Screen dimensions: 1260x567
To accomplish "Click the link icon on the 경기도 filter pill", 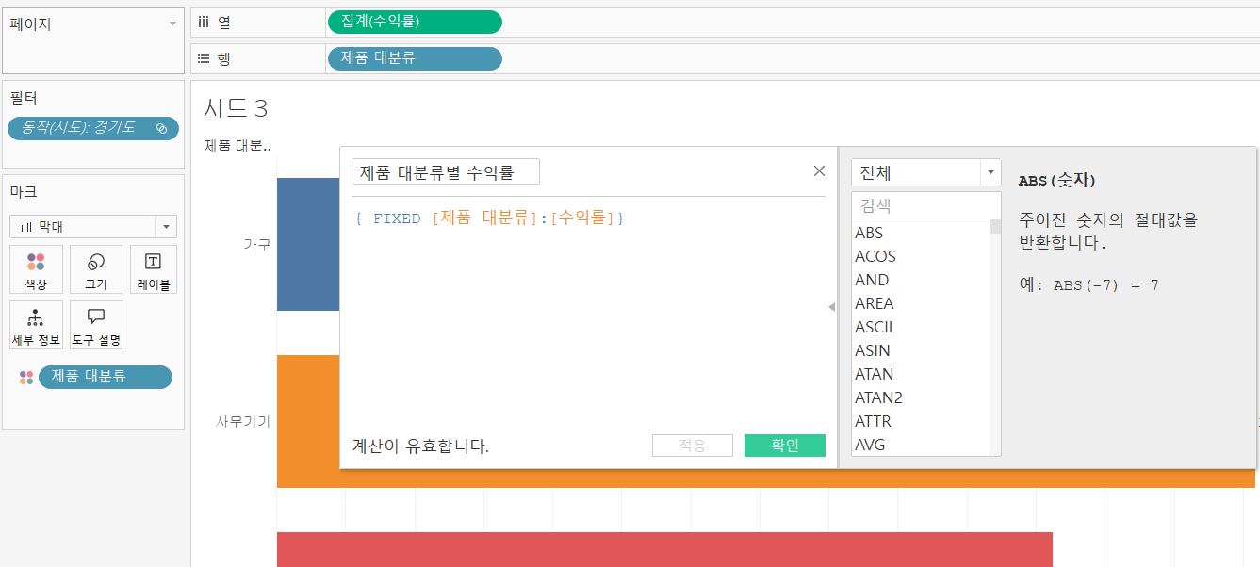I will (161, 128).
